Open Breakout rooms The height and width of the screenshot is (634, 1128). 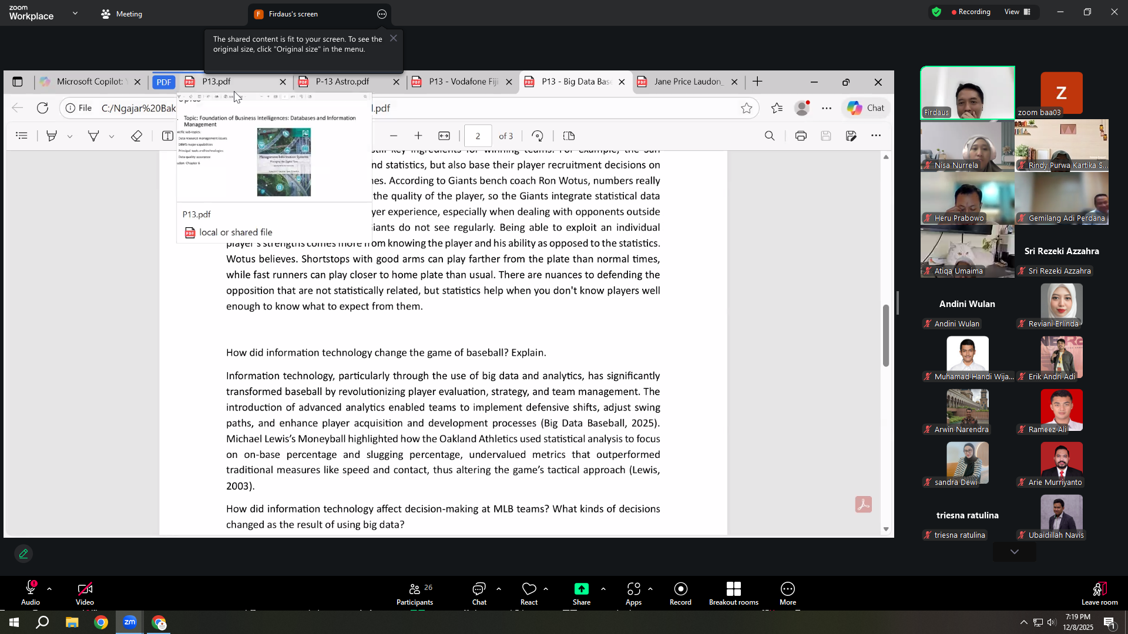733,593
